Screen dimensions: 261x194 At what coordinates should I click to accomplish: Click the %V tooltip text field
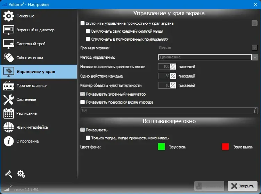pyautogui.click(x=169, y=111)
